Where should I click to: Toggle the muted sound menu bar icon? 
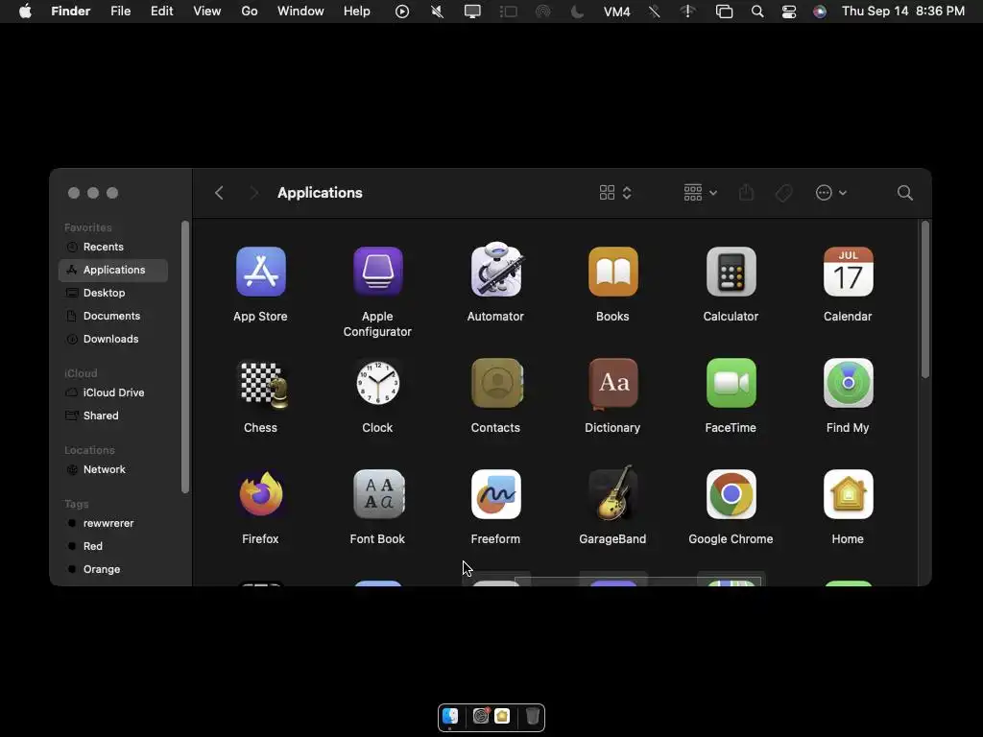pos(438,12)
